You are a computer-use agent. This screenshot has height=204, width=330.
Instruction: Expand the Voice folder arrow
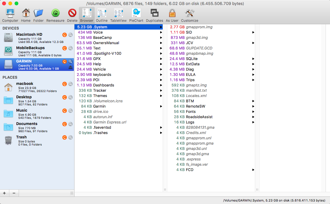coord(161,32)
